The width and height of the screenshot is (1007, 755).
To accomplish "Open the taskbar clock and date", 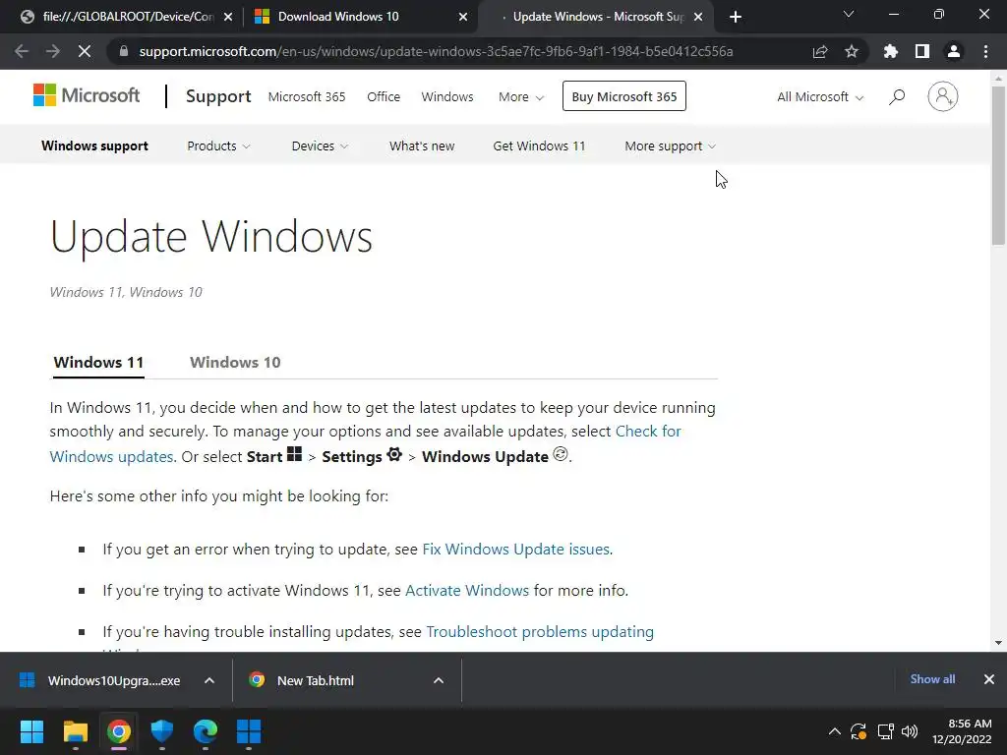I will click(x=962, y=731).
